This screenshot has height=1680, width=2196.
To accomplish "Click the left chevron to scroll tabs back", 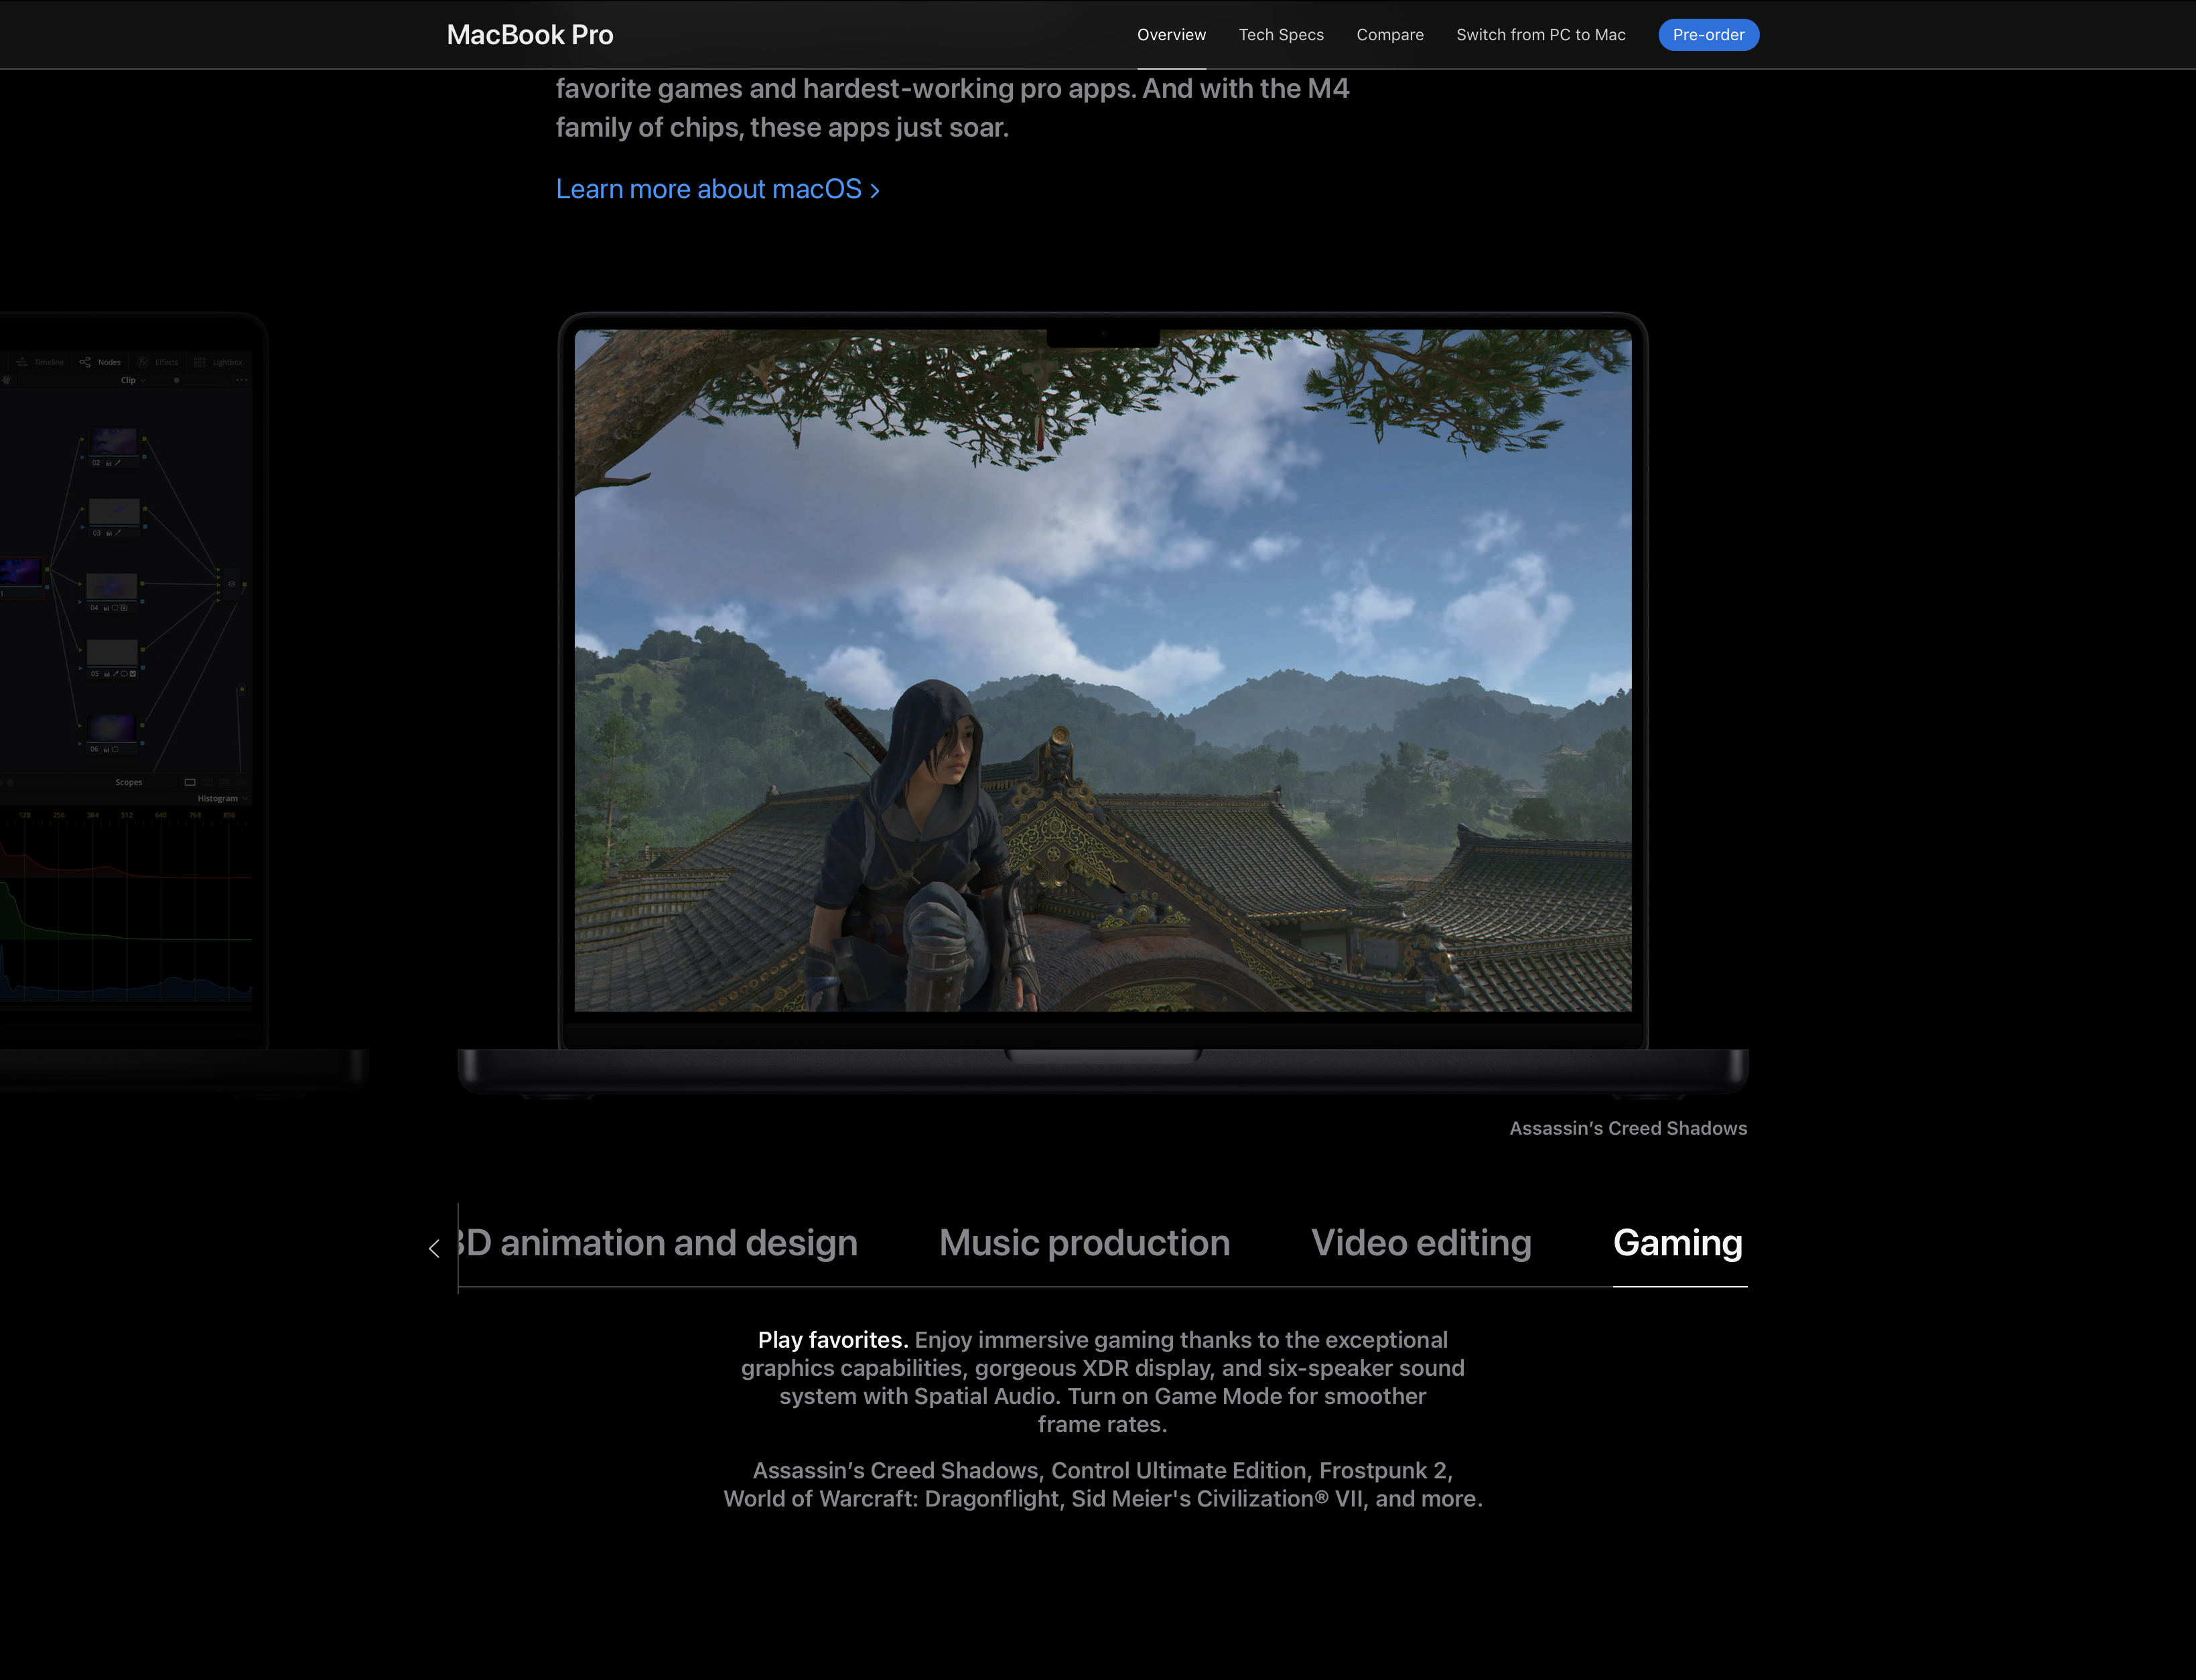I will point(434,1248).
